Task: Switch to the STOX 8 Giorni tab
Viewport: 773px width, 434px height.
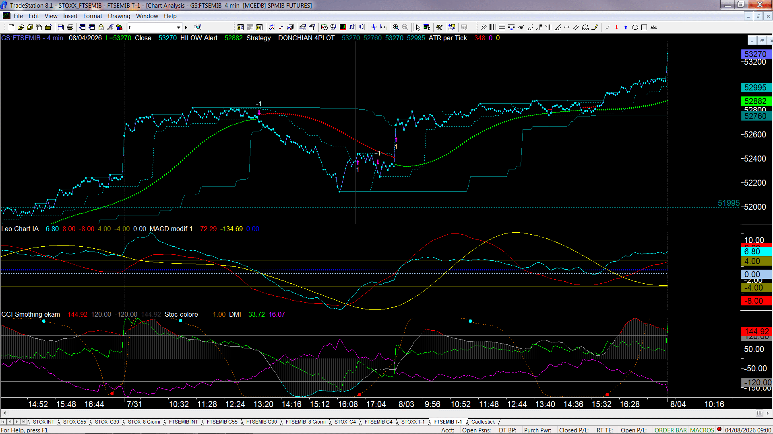Action: pyautogui.click(x=144, y=422)
